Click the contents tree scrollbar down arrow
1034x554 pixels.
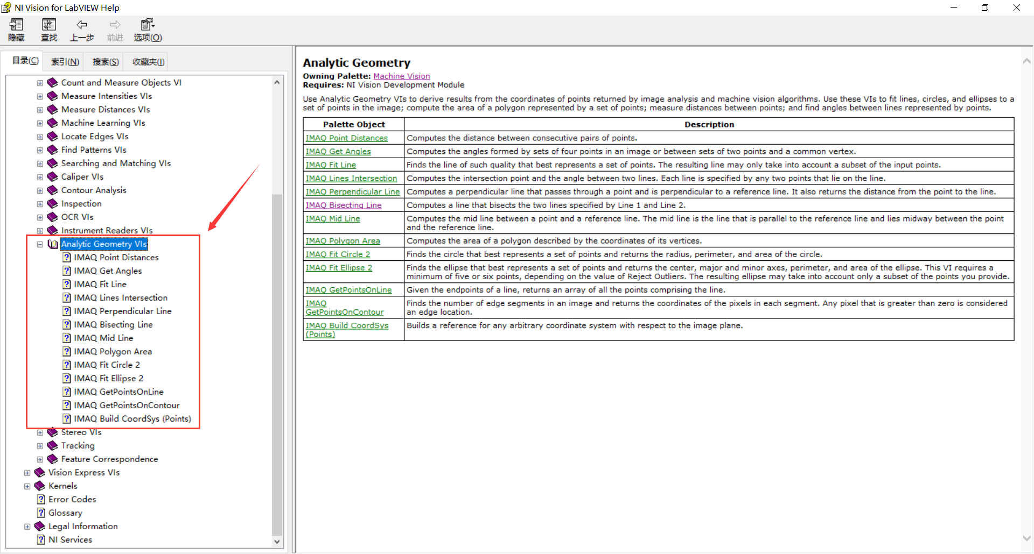pyautogui.click(x=277, y=542)
